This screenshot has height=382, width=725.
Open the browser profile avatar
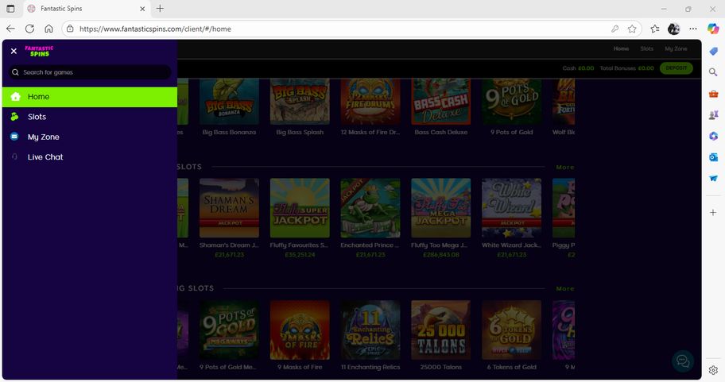click(x=673, y=29)
